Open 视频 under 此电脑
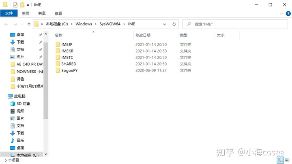 17,111
